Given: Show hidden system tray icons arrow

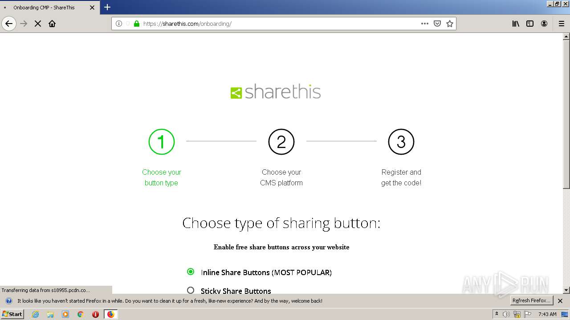Looking at the screenshot, I should tap(497, 314).
